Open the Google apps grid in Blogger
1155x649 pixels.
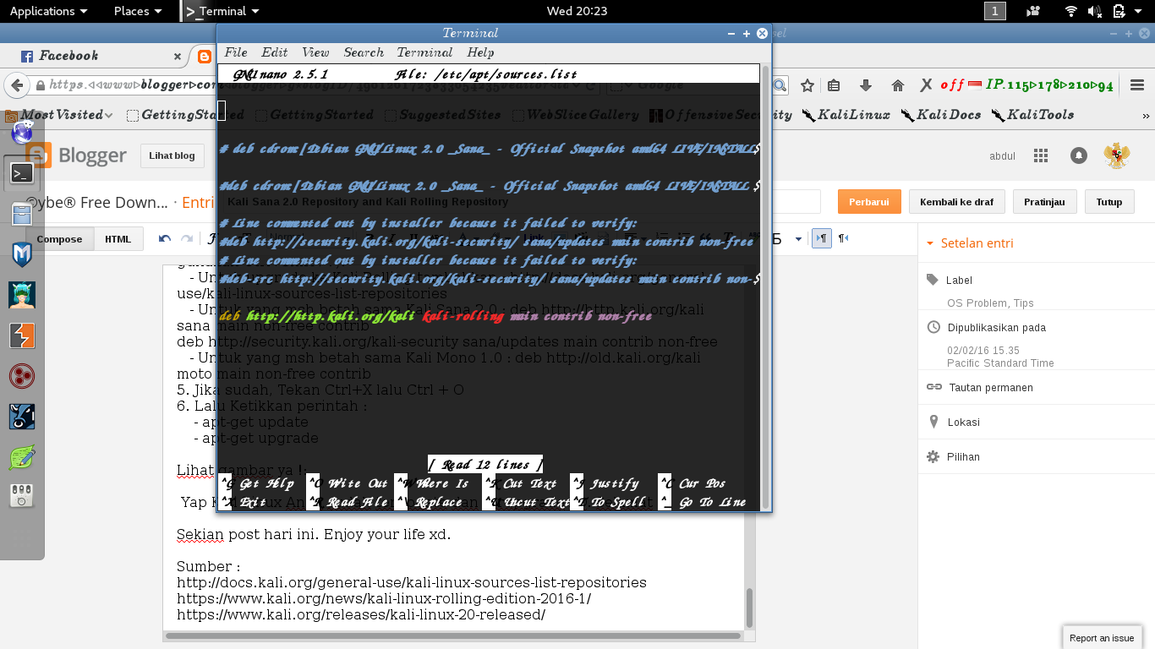coord(1041,155)
